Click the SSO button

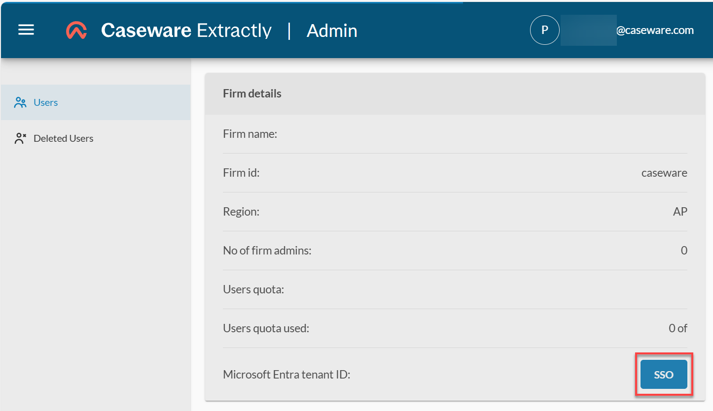(x=663, y=374)
